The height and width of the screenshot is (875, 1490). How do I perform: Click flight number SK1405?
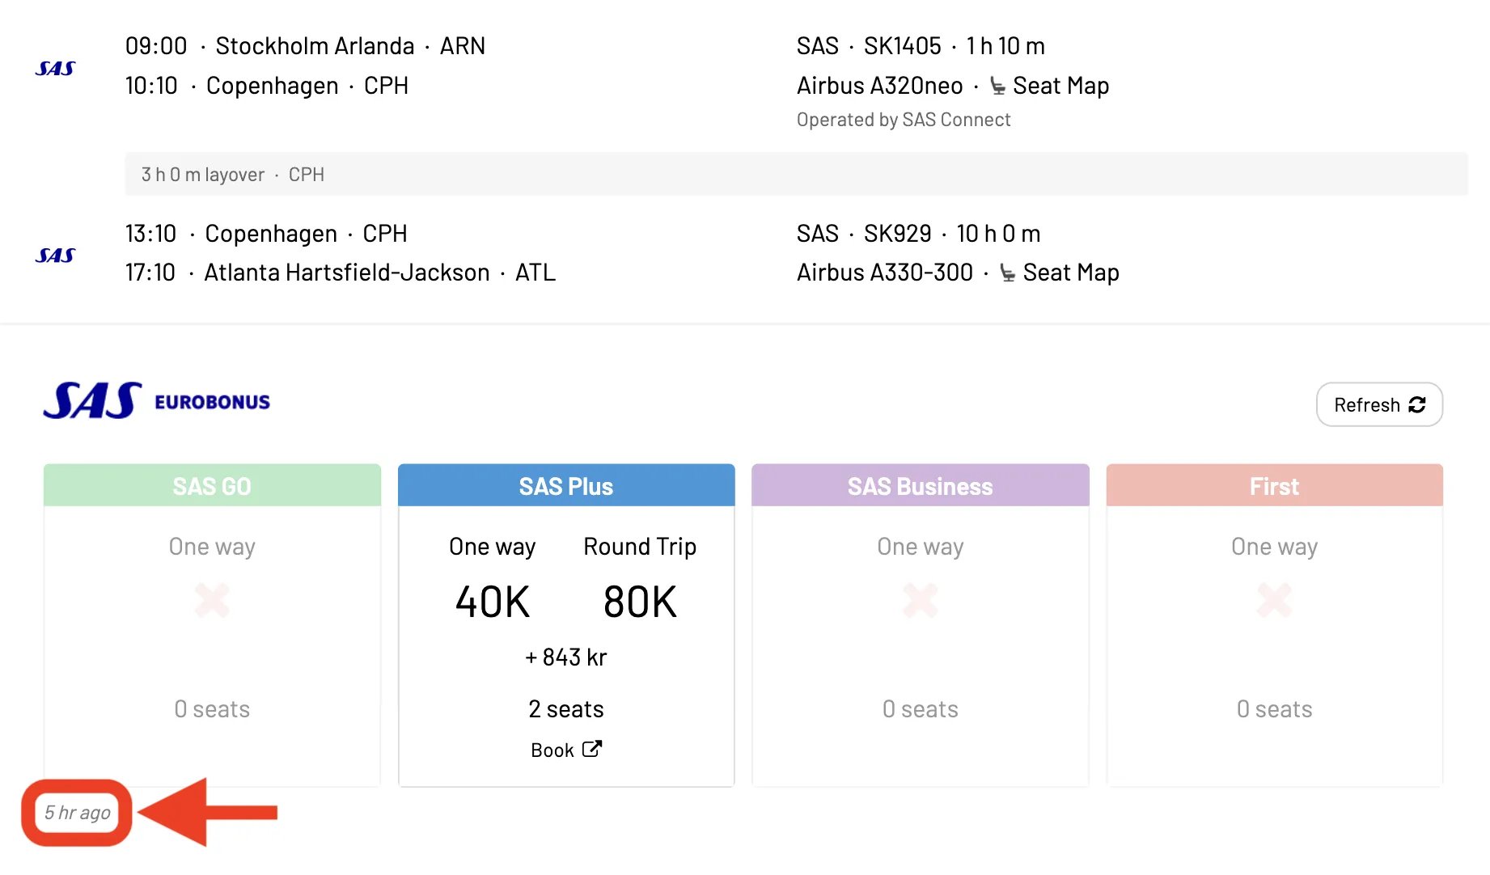pos(903,46)
